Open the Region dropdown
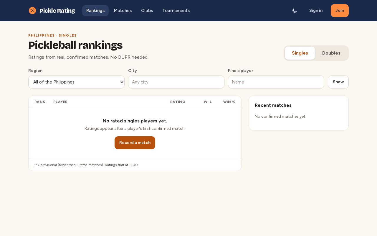 pos(76,82)
